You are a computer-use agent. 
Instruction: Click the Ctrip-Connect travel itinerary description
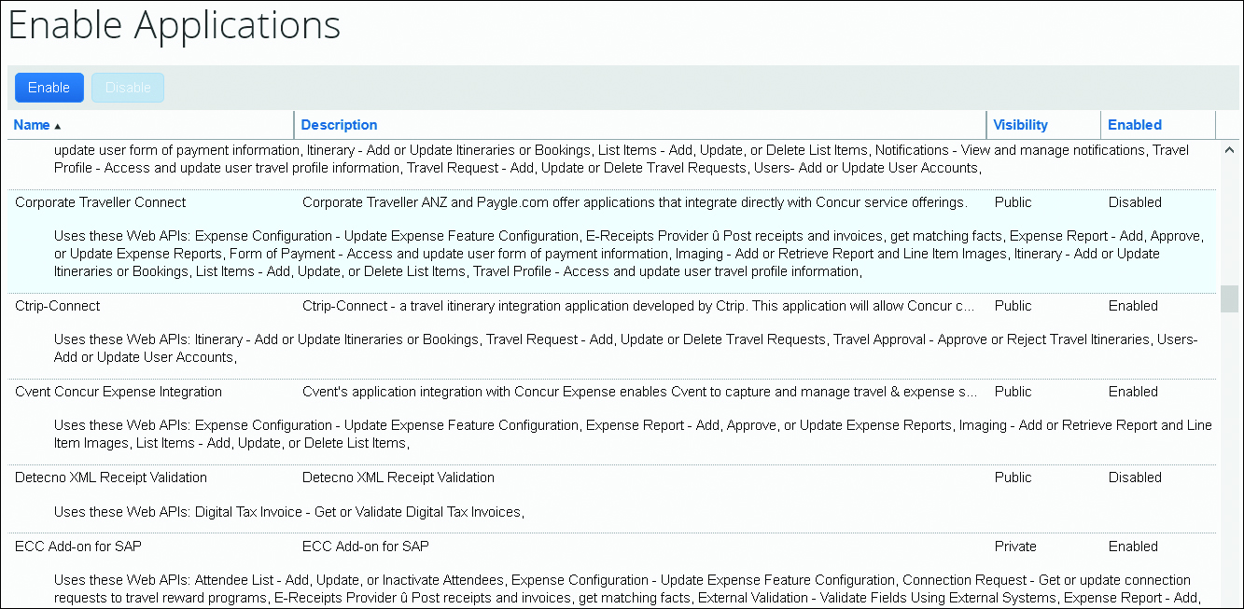640,306
